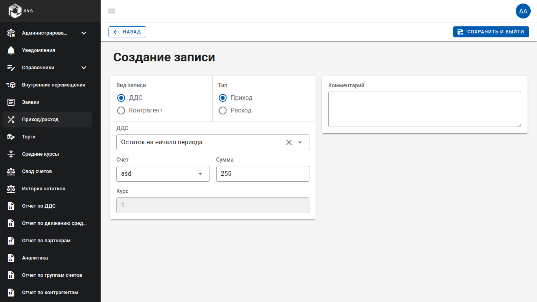The height and width of the screenshot is (302, 537).
Task: Click the Назад button
Action: point(127,32)
